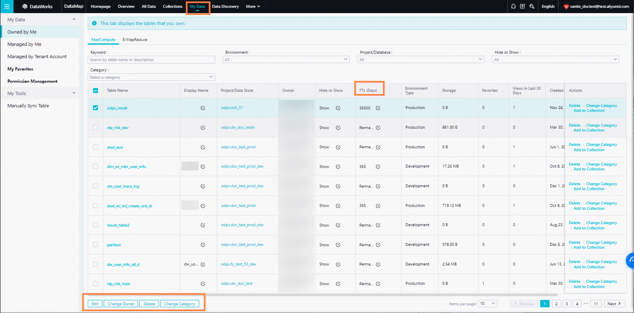Screen dimensions: 634x313
Task: Open the English language selector
Action: tap(548, 7)
